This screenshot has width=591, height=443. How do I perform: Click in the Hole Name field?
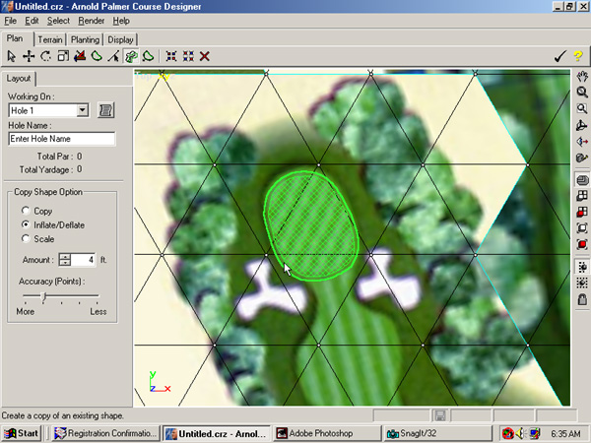(62, 139)
